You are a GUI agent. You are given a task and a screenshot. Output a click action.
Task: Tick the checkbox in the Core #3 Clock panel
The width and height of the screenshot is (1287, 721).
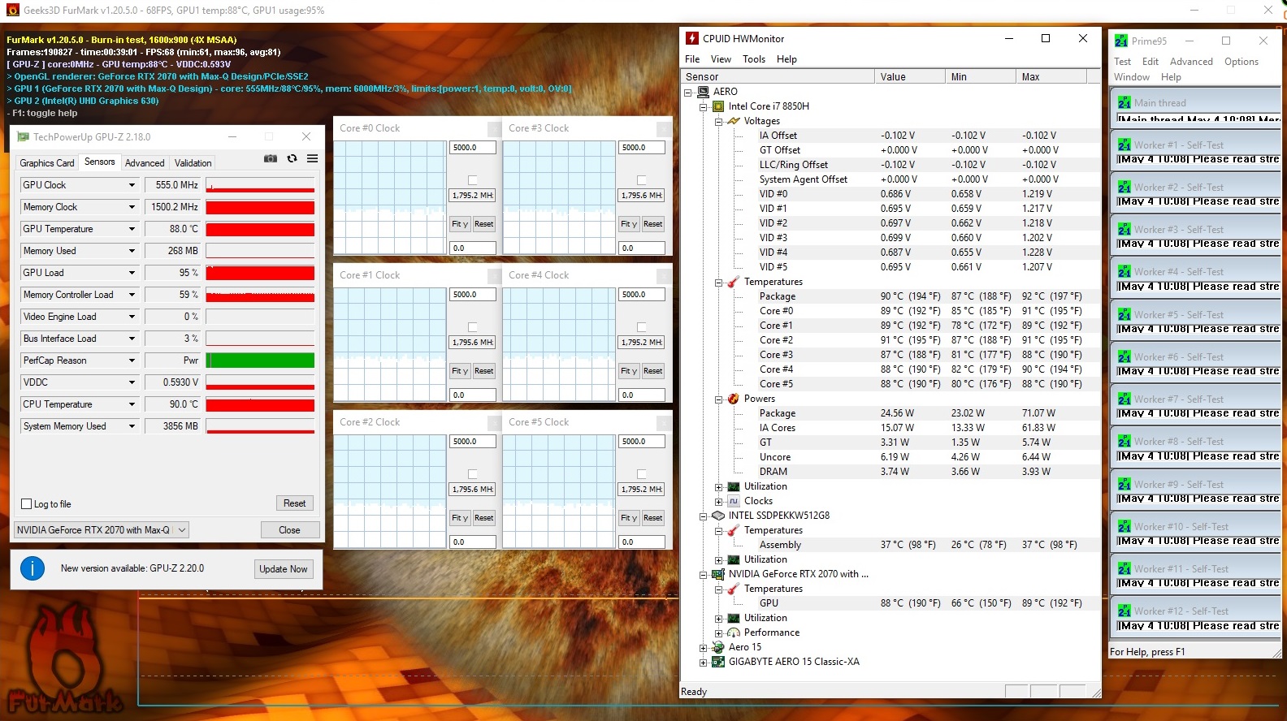642,180
